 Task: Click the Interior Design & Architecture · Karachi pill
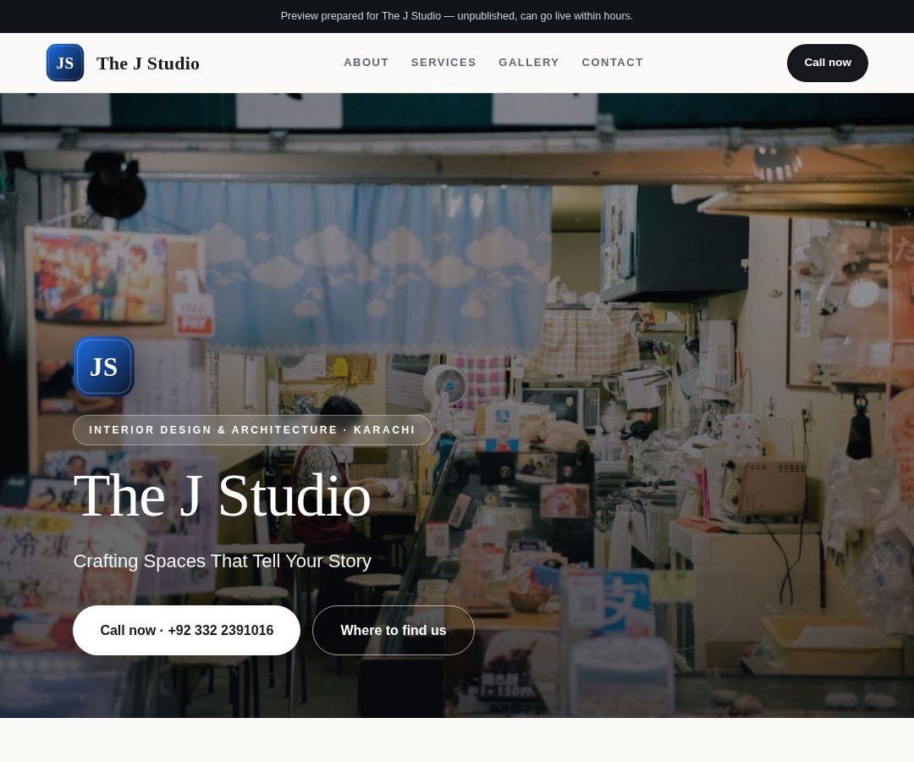click(252, 429)
